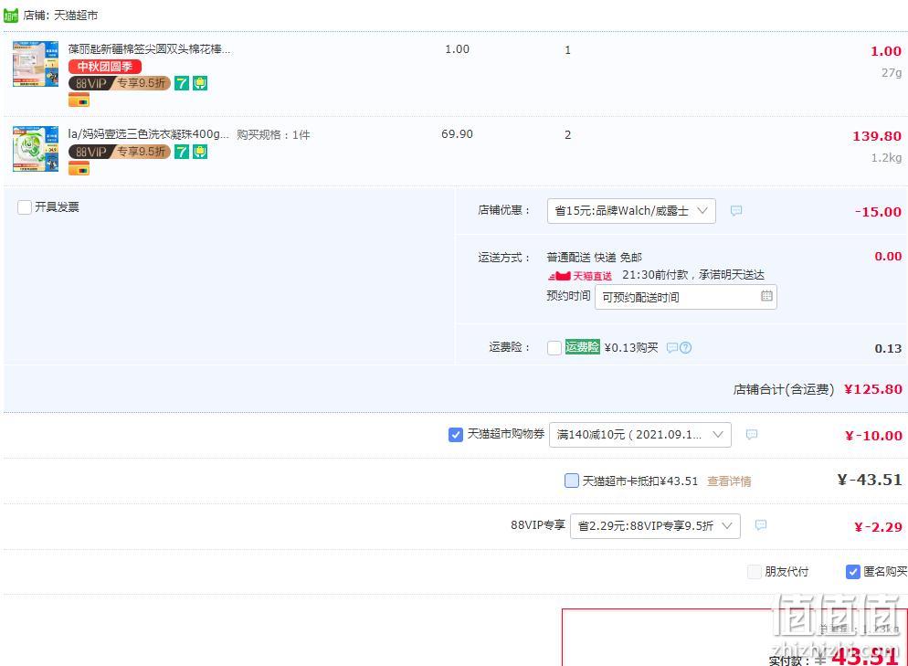Click the subtotal 139.80
This screenshot has width=908, height=666.
(877, 136)
